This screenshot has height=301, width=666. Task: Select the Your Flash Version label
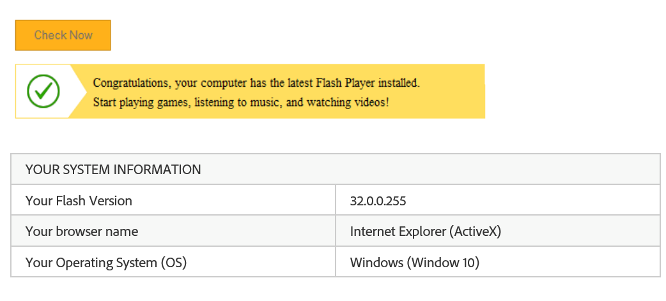[79, 200]
